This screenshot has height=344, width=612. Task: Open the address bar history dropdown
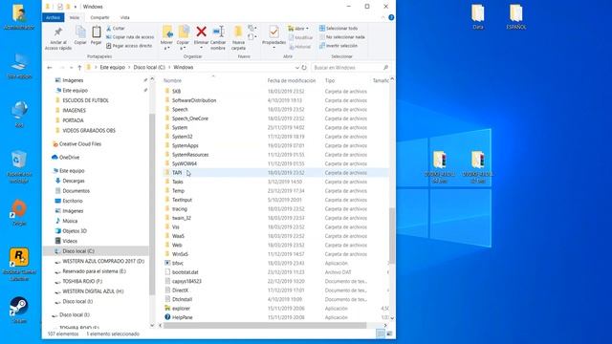point(297,68)
